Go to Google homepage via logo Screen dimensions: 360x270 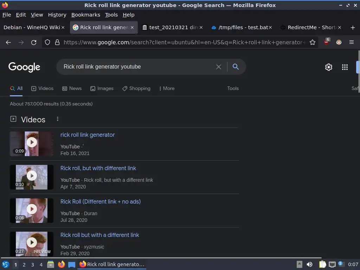point(24,67)
